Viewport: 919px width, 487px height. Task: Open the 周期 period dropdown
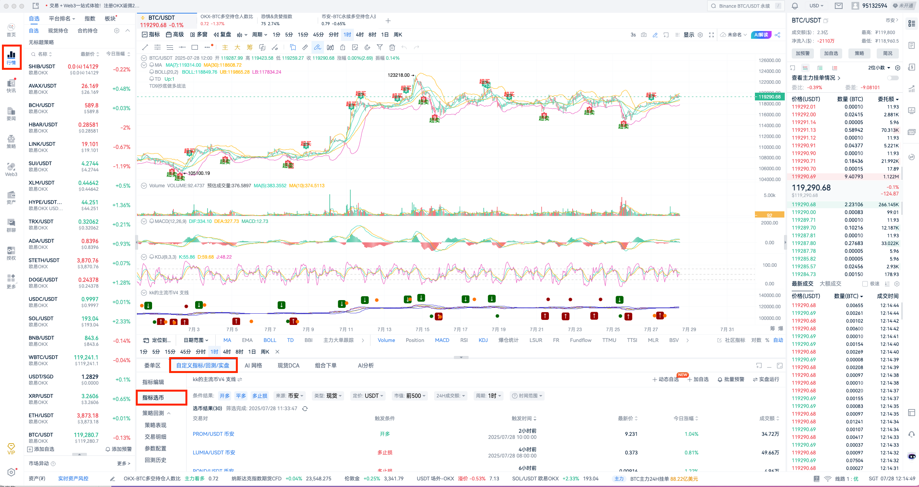click(x=260, y=35)
